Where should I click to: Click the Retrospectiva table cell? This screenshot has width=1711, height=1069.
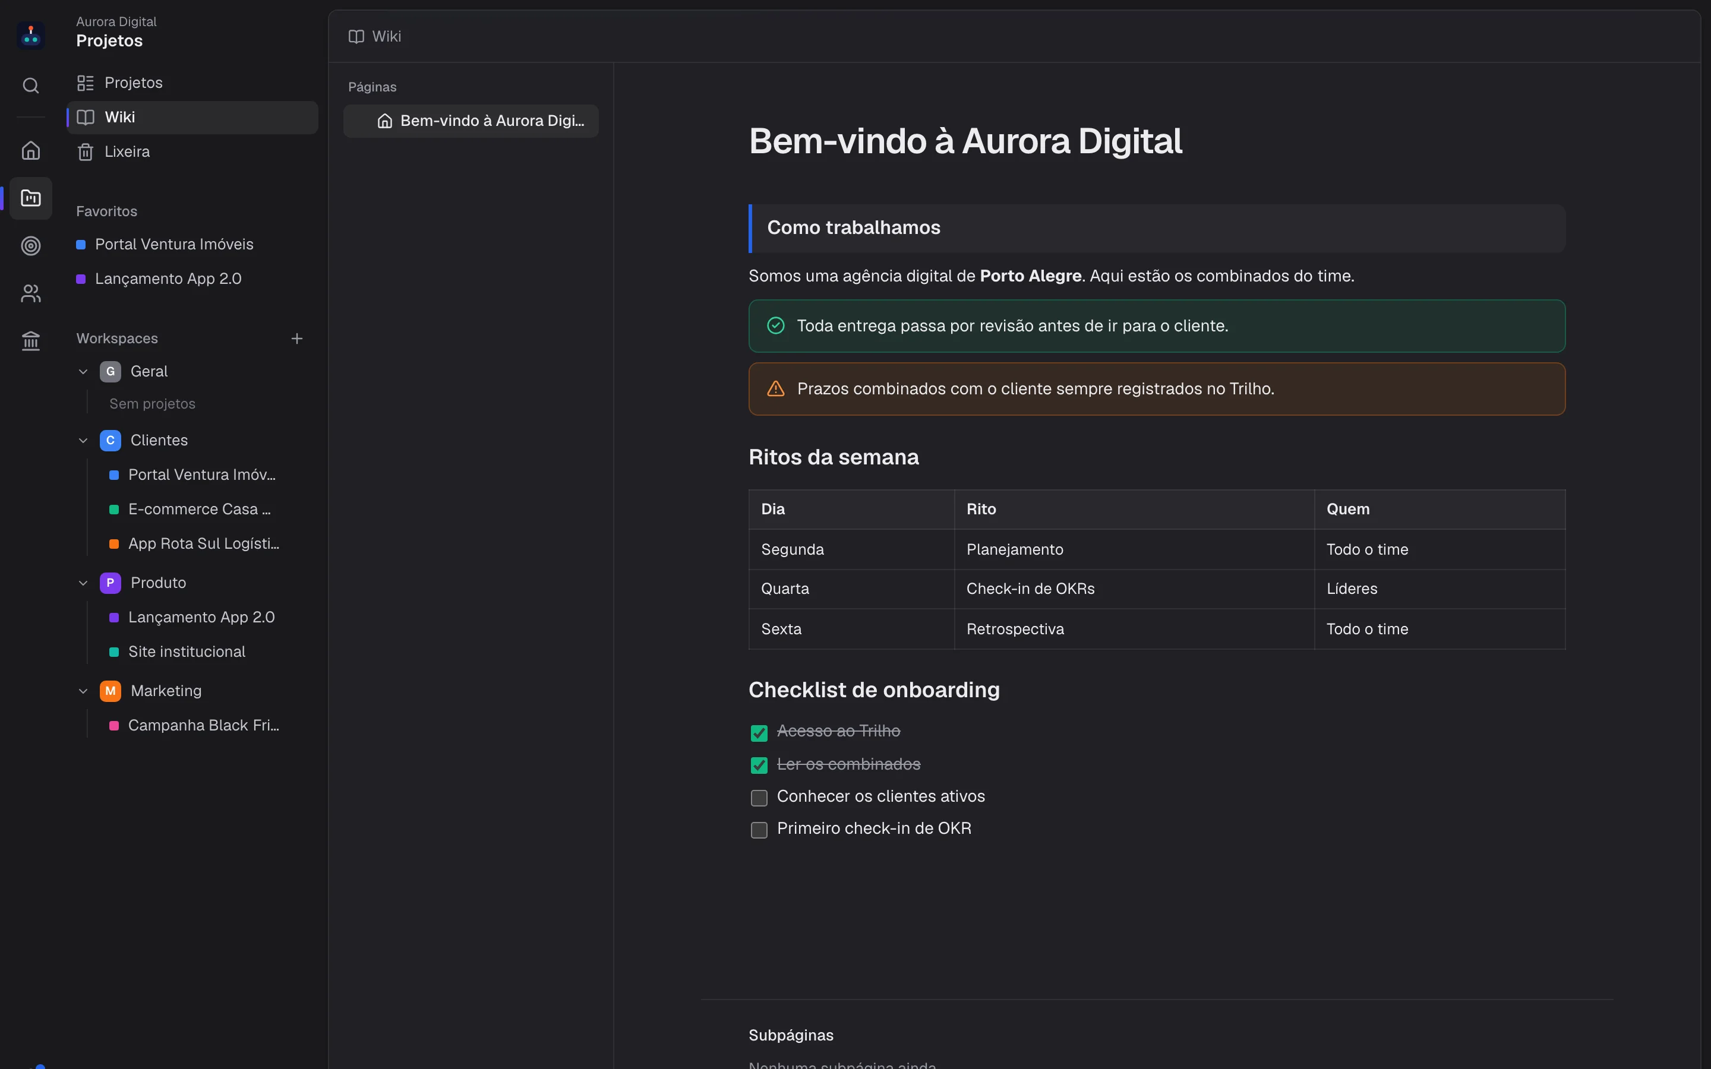tap(1134, 630)
